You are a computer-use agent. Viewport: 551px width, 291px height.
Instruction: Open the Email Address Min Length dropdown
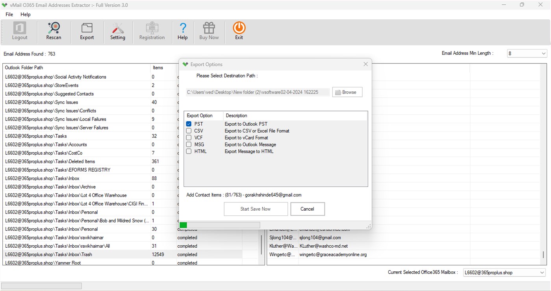(x=527, y=53)
